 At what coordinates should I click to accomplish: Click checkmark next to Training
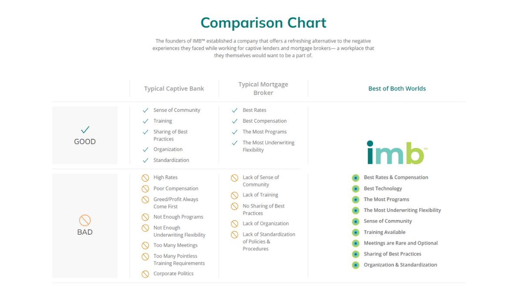[x=146, y=121]
